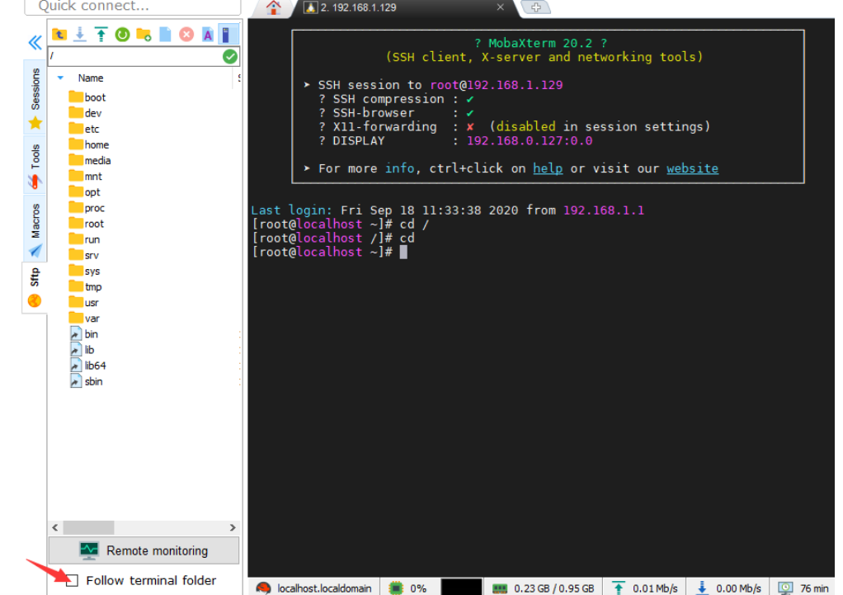Click the home tab icon
The height and width of the screenshot is (595, 843).
coord(273,7)
